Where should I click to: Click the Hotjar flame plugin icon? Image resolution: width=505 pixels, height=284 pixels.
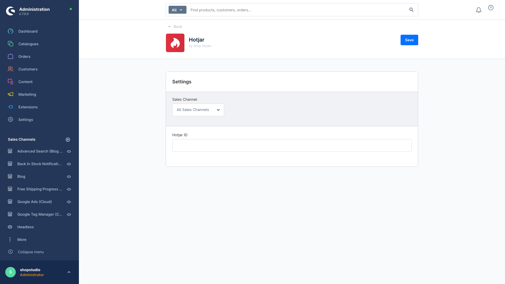click(x=175, y=43)
